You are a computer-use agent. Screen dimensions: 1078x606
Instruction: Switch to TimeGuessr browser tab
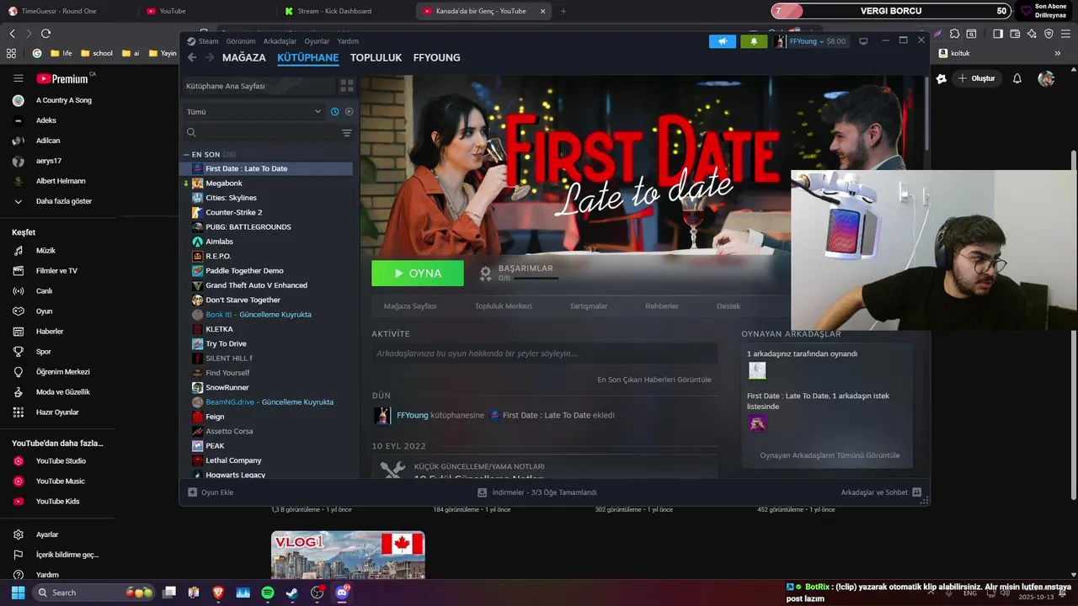59,11
